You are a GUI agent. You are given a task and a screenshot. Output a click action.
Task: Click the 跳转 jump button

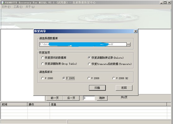102,98
